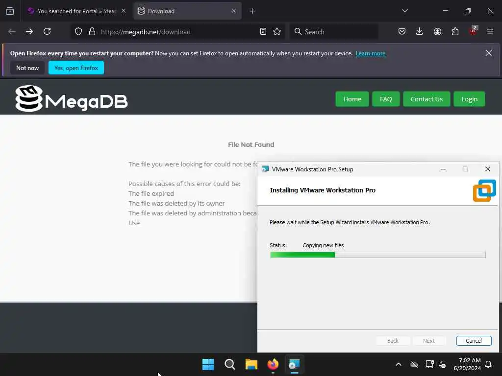Click the installation progress bar
This screenshot has width=502, height=376.
(378, 255)
